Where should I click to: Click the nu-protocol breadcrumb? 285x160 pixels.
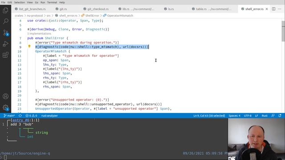(x=35, y=16)
